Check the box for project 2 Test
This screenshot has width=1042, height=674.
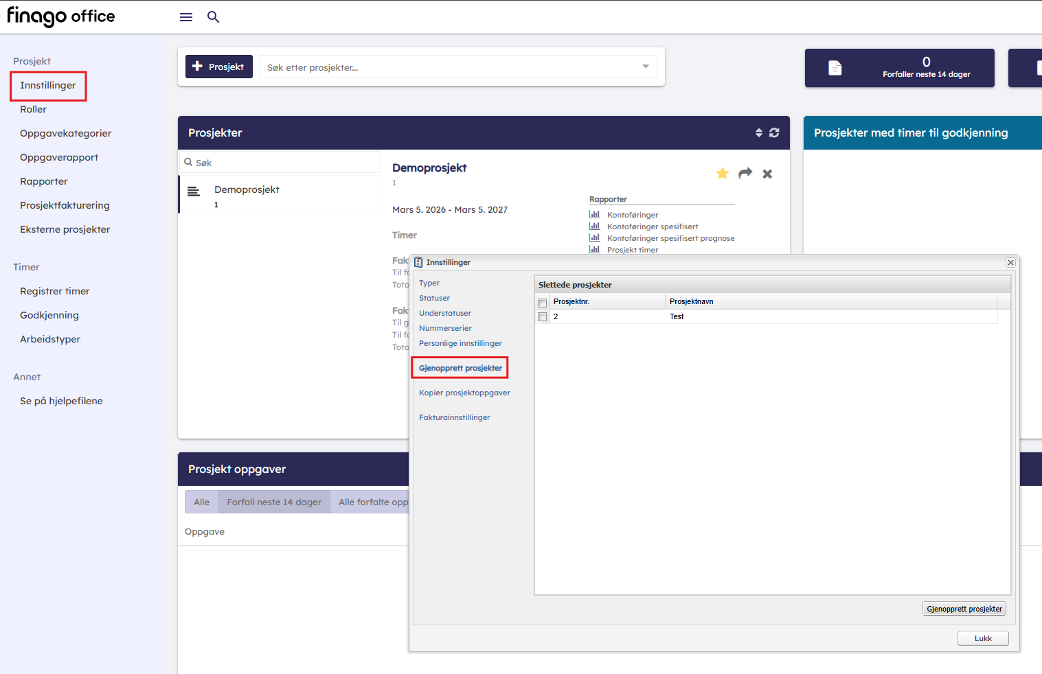coord(543,317)
